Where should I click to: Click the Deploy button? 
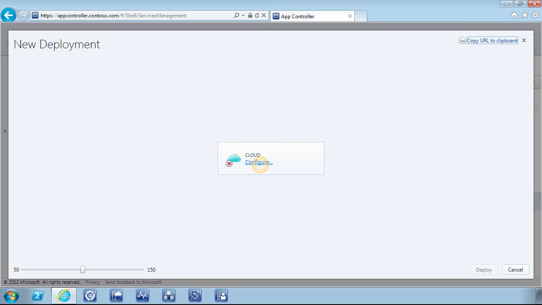(x=484, y=270)
